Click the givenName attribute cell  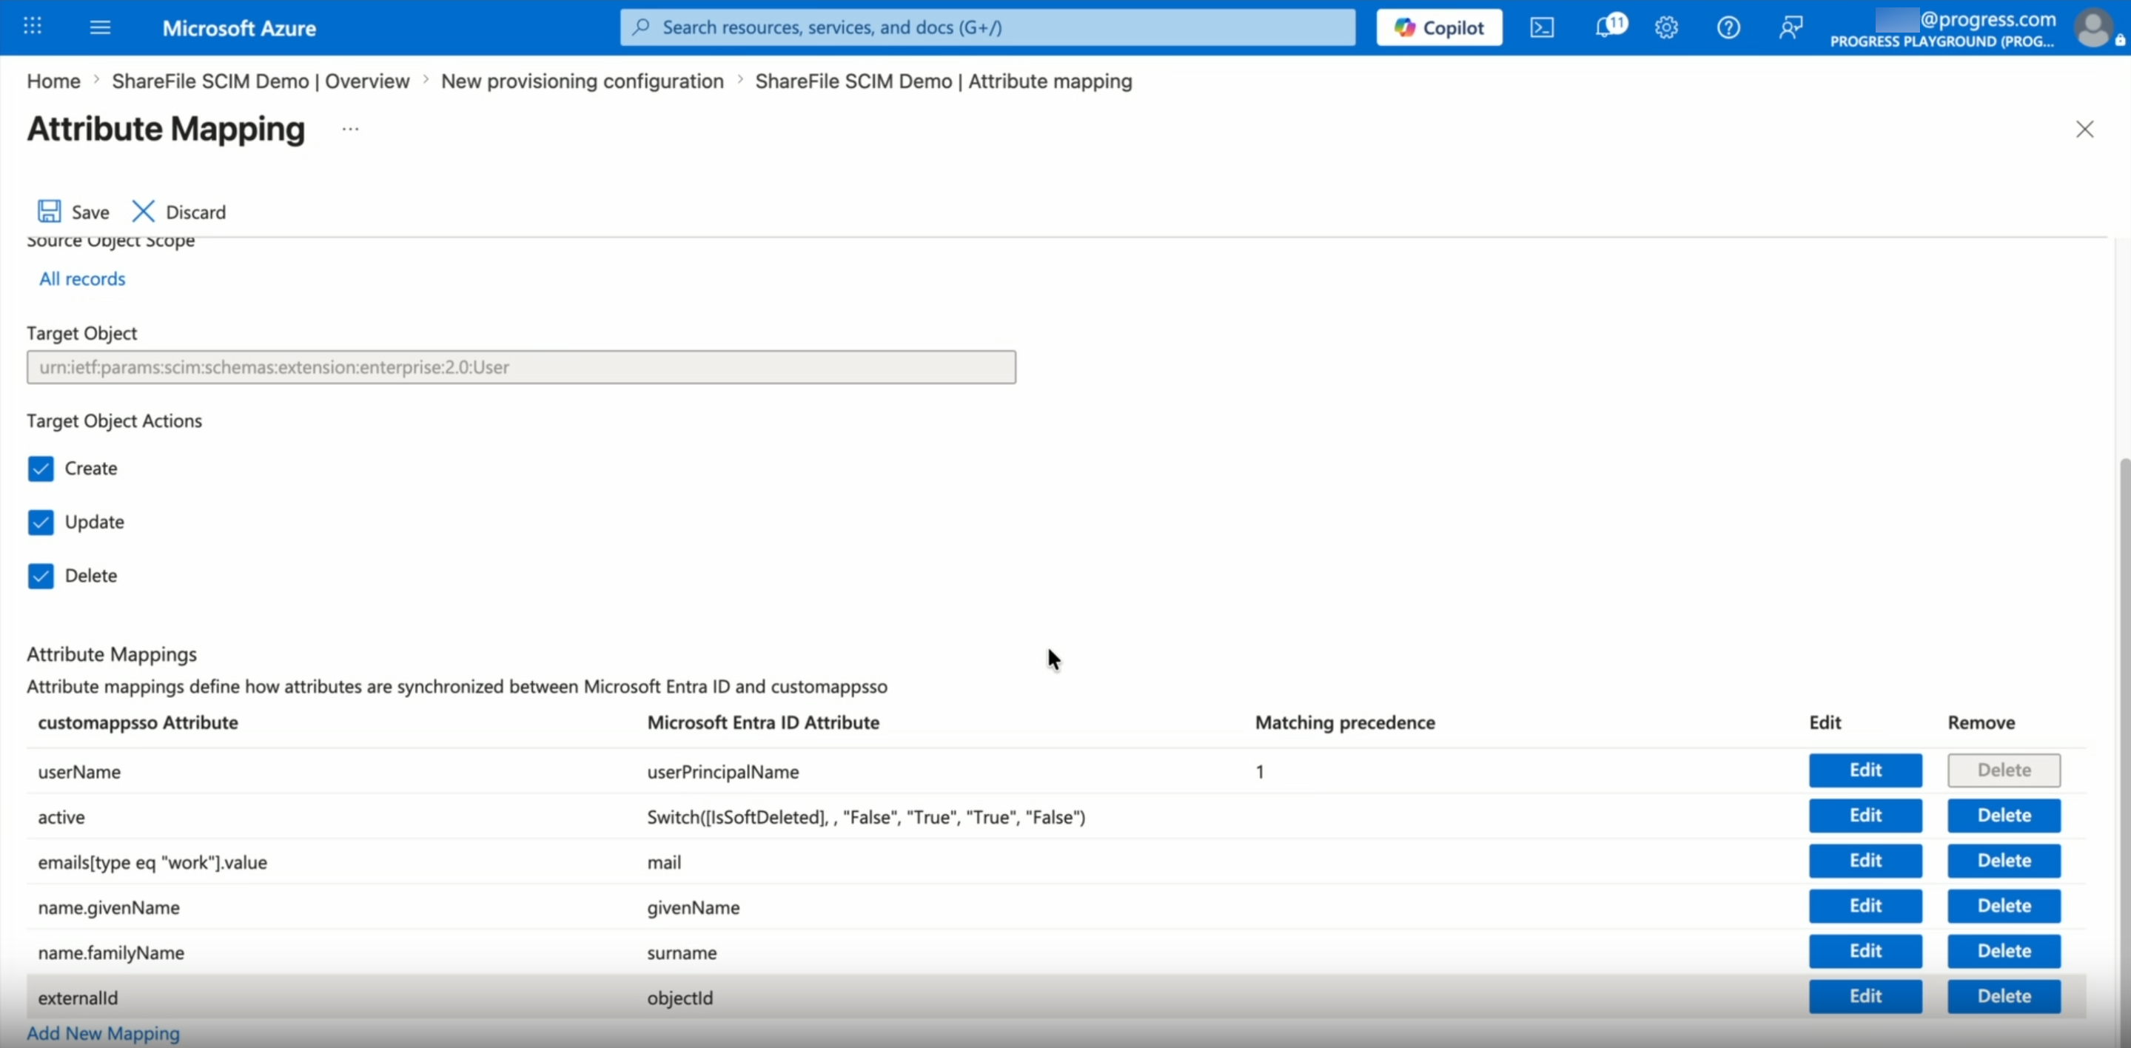pyautogui.click(x=694, y=907)
